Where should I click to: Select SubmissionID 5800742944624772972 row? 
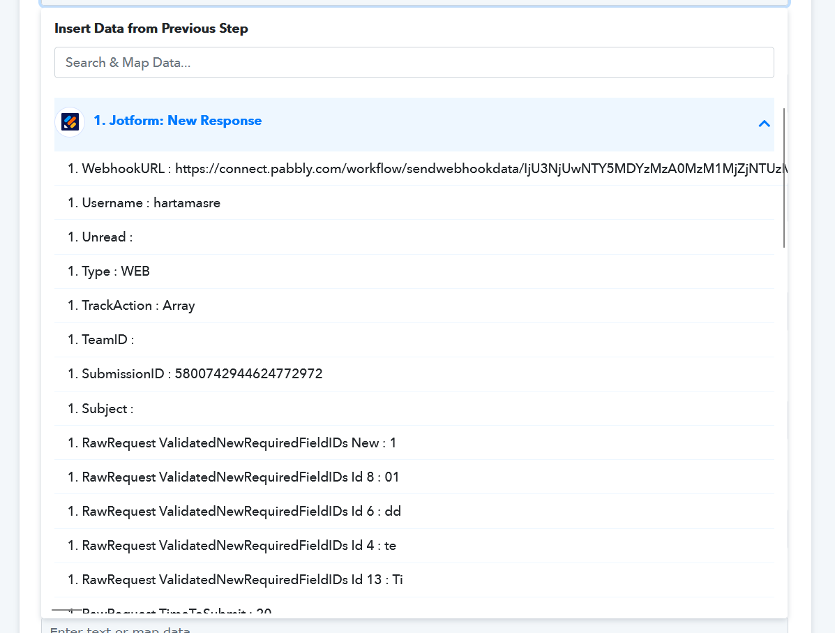tap(414, 373)
